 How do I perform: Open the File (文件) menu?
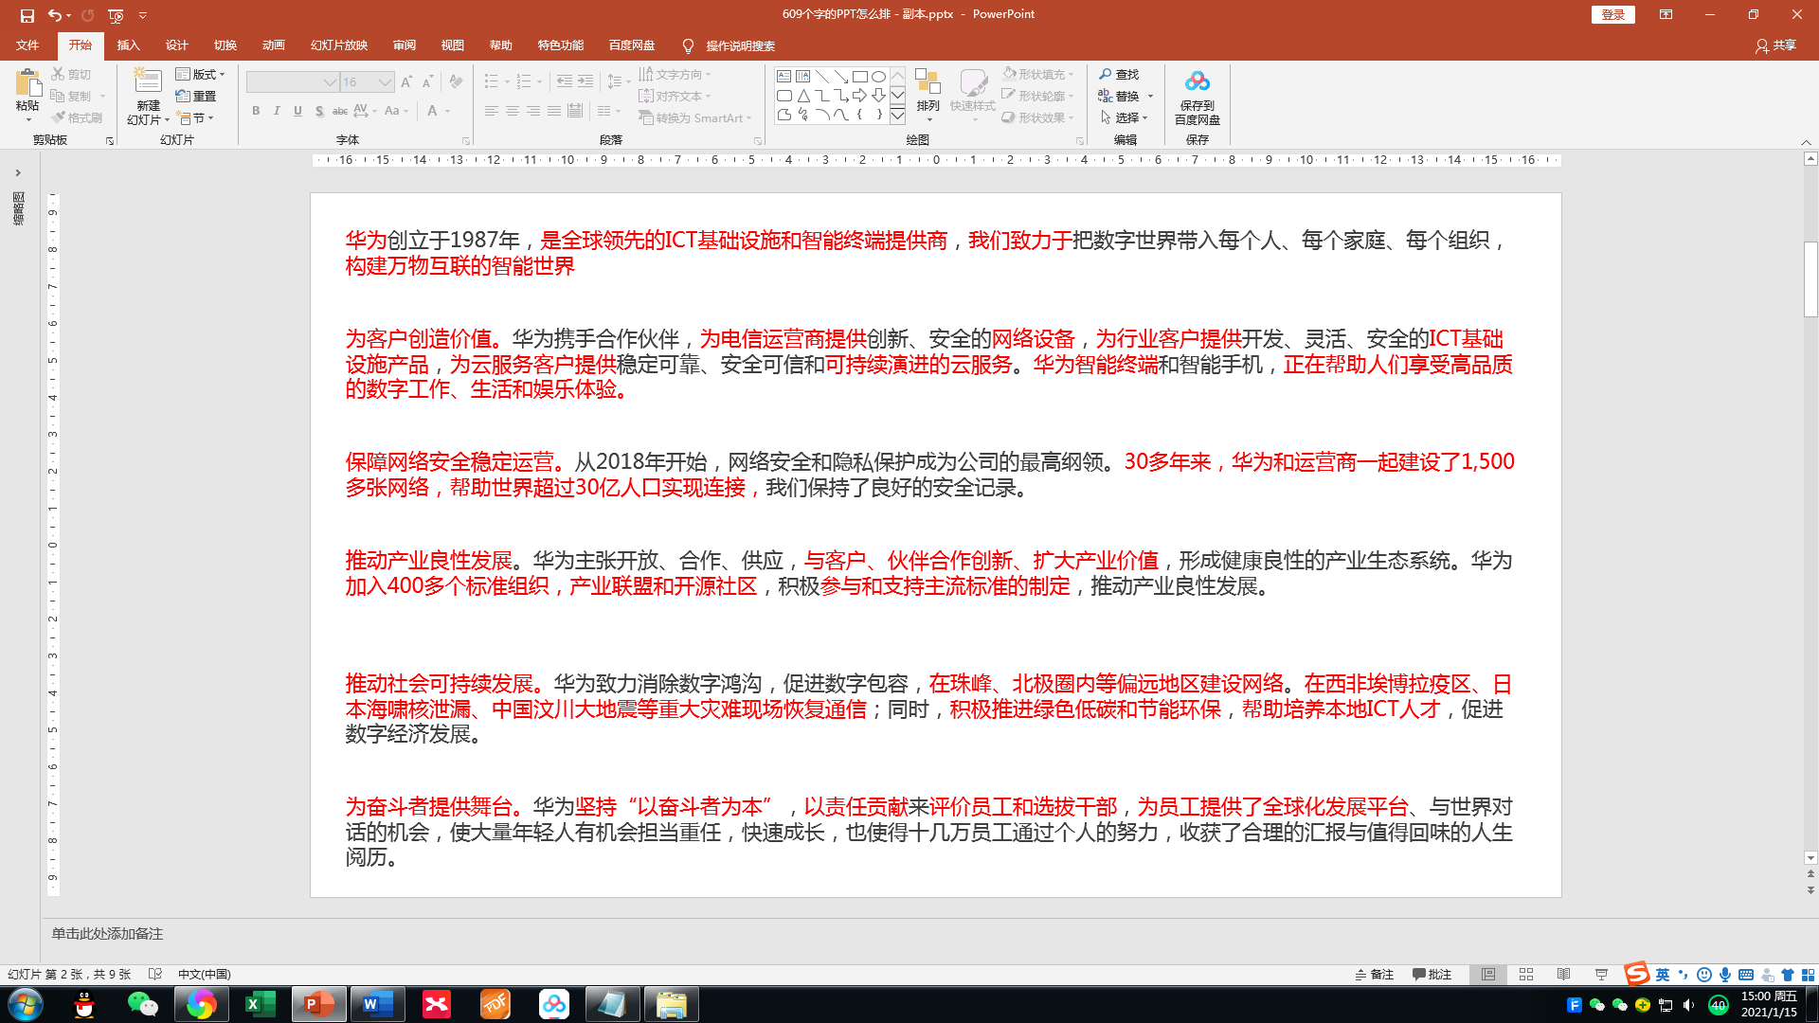click(27, 45)
